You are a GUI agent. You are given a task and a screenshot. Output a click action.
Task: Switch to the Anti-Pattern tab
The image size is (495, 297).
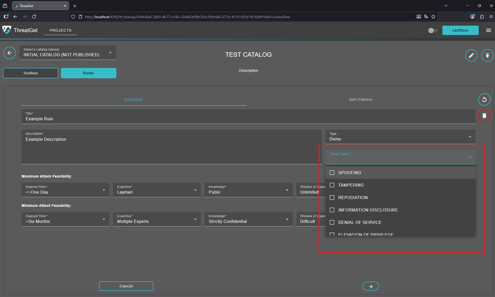(360, 100)
